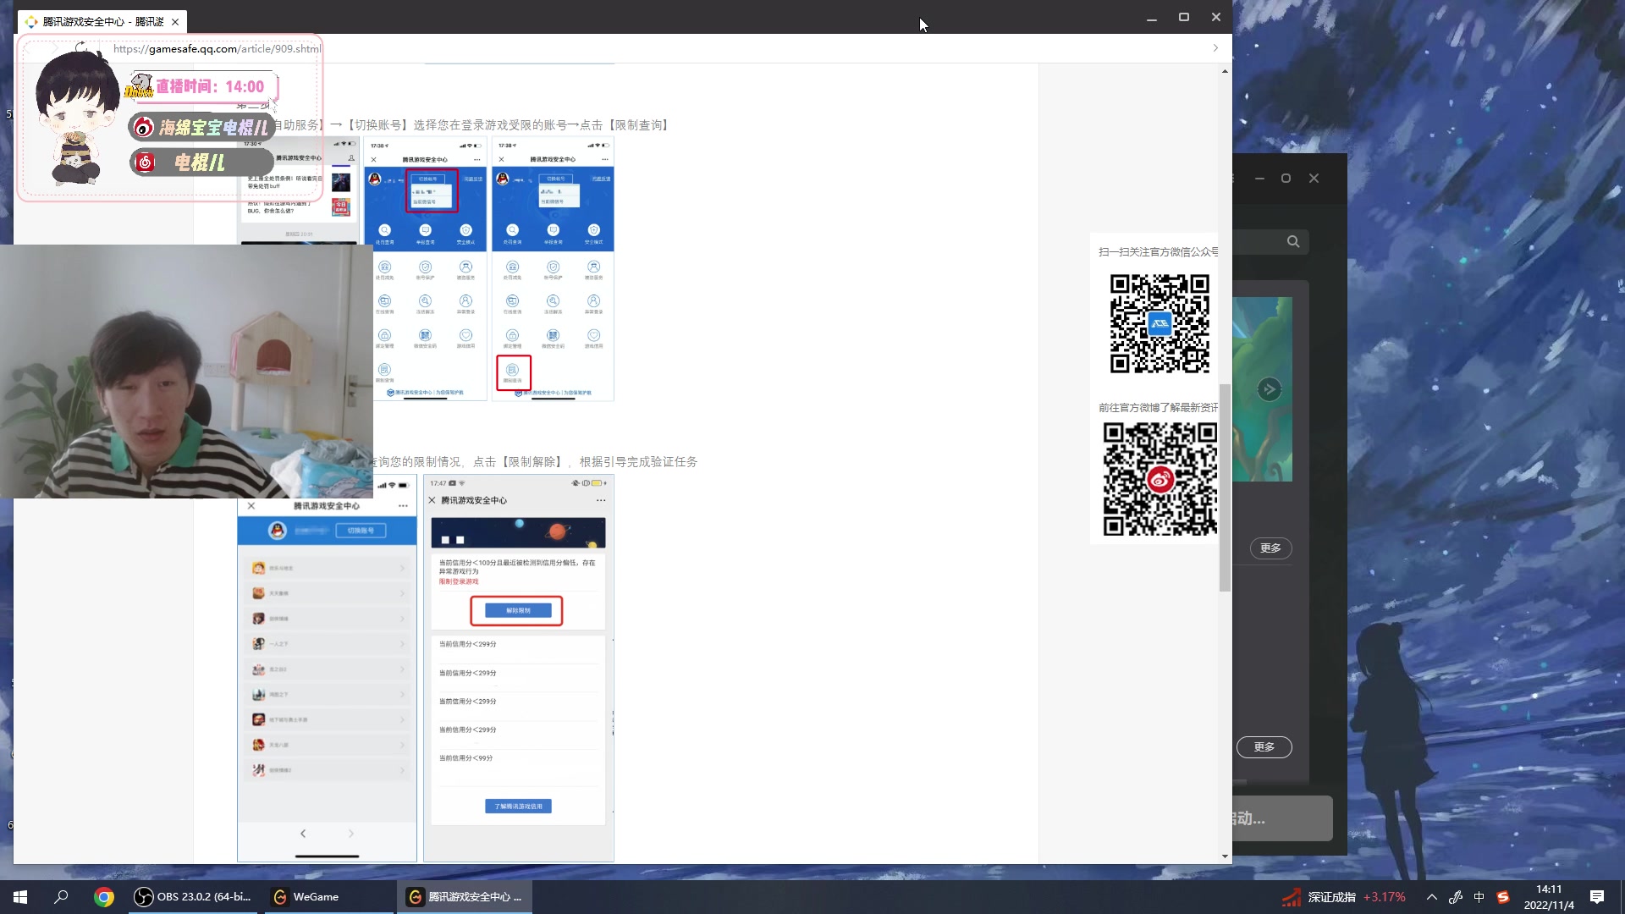This screenshot has height=914, width=1625.
Task: Click the instruction line mentioning 【限制查询】
Action: [472, 125]
